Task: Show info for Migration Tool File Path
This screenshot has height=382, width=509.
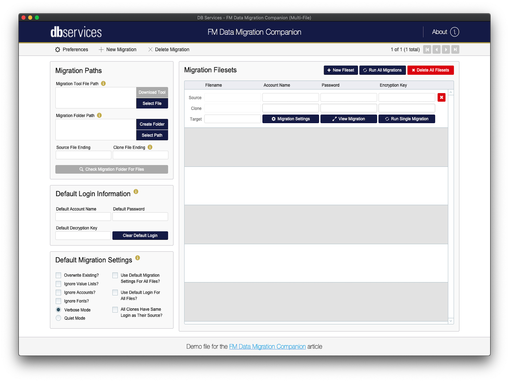Action: pyautogui.click(x=103, y=83)
